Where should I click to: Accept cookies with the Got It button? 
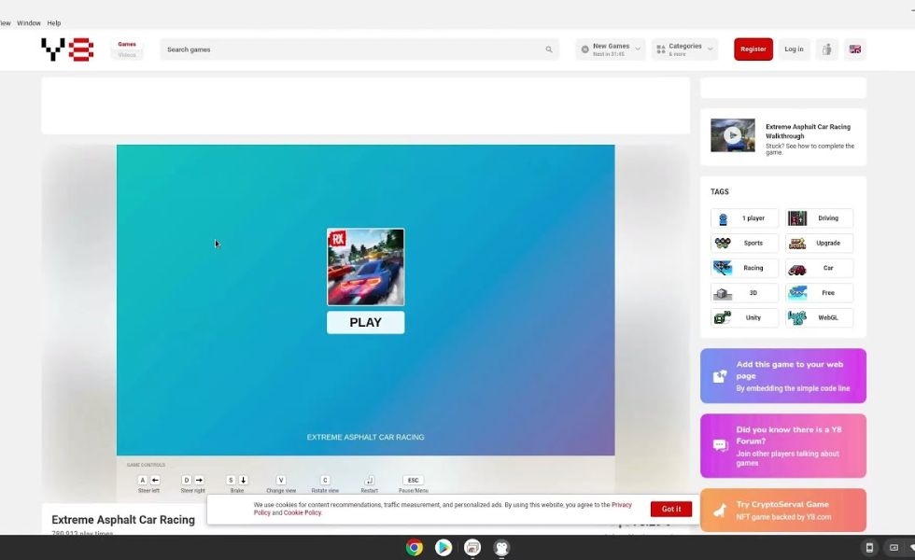(671, 508)
